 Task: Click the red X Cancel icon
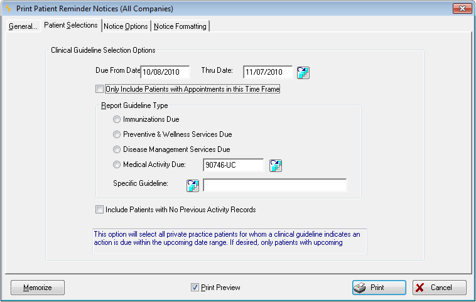coord(420,288)
